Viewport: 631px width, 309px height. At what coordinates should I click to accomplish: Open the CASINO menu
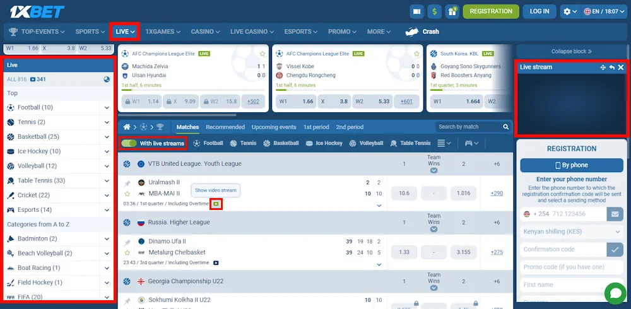tap(205, 32)
